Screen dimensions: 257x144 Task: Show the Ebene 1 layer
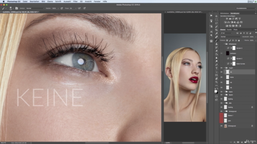221,116
